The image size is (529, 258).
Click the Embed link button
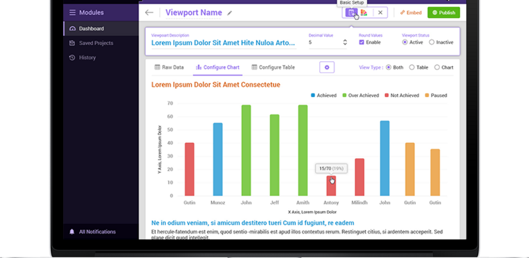(x=410, y=13)
